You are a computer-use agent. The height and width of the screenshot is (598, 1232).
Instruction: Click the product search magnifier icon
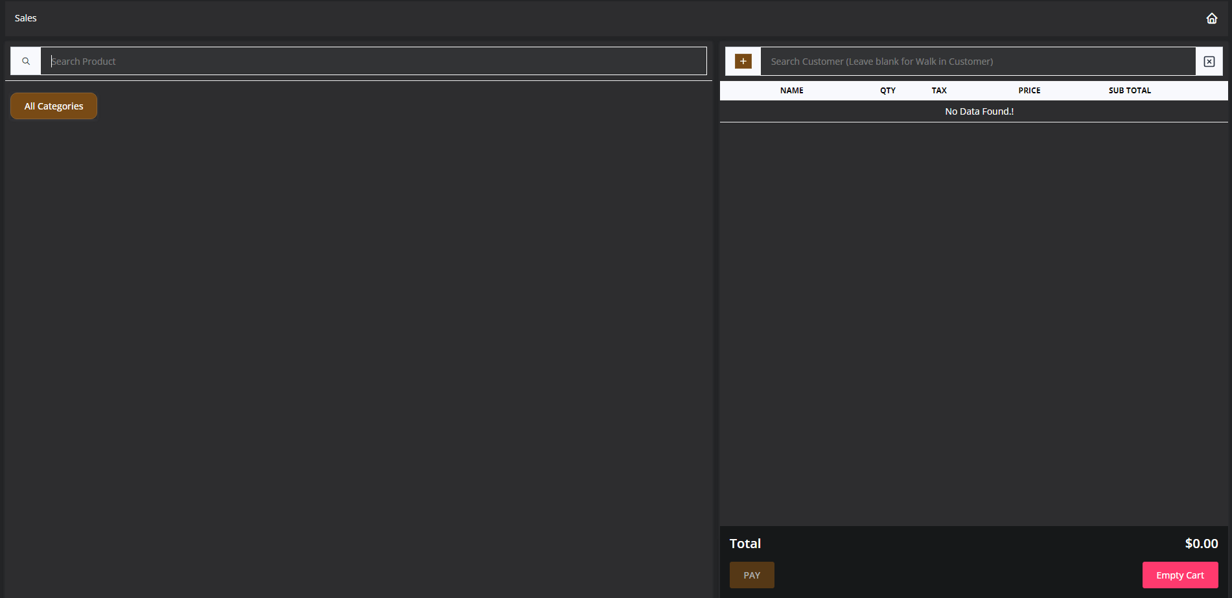(26, 61)
